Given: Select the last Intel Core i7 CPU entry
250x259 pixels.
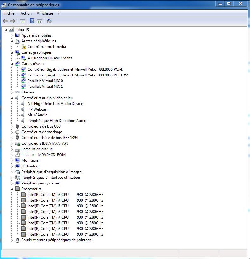Looking at the screenshot, I should [65, 234].
